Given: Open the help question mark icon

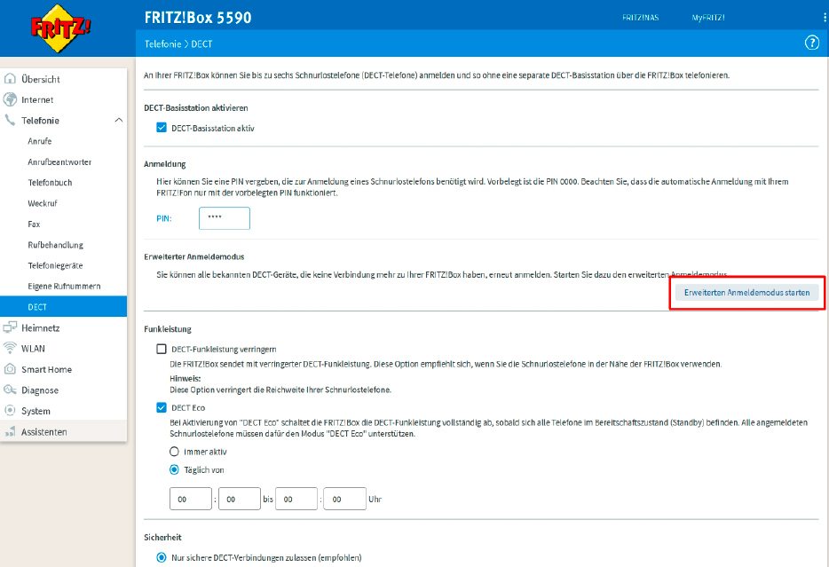Looking at the screenshot, I should (x=811, y=43).
